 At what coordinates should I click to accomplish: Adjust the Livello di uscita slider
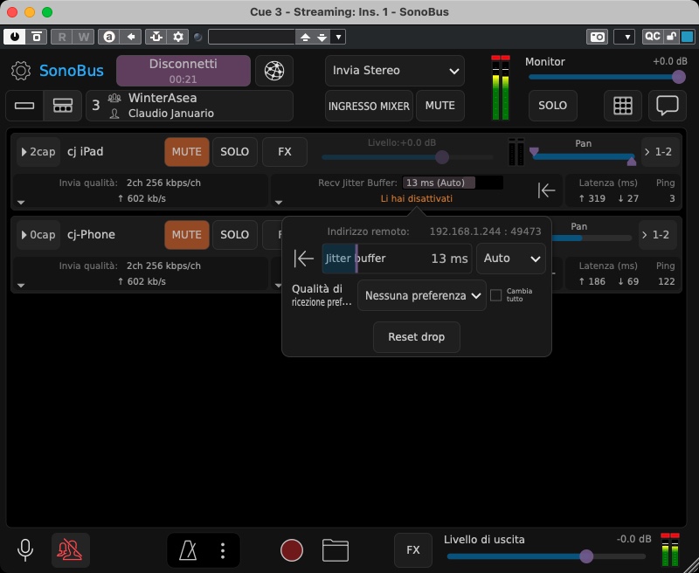tap(586, 556)
